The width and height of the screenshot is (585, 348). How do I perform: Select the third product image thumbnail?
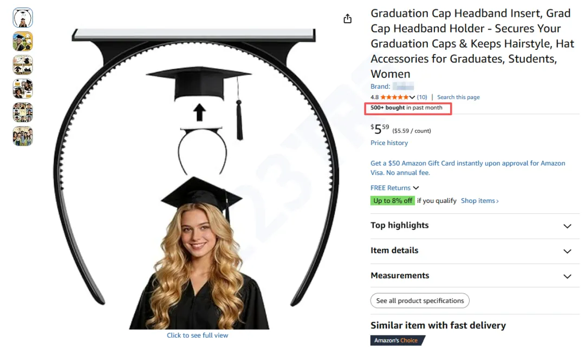tap(23, 65)
